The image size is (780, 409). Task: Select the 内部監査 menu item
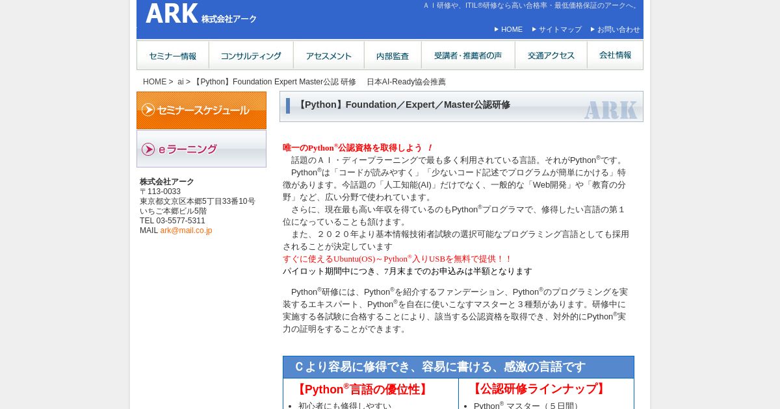click(x=393, y=56)
